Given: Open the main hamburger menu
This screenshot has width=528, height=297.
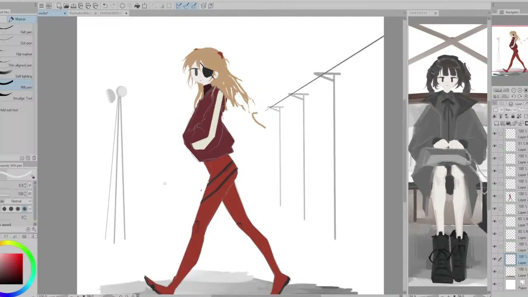Looking at the screenshot, I should click(x=41, y=6).
